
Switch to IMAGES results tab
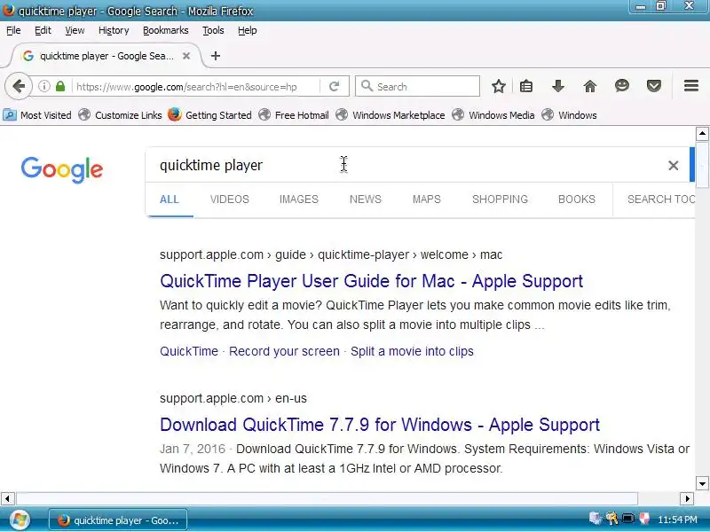click(299, 199)
